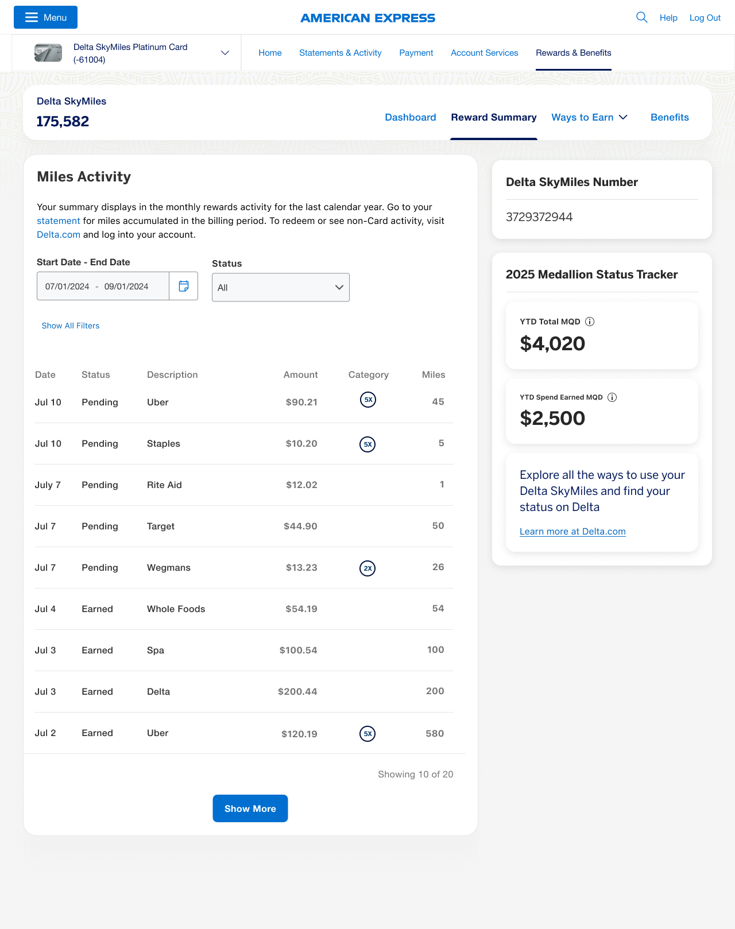Open the Benefits sub-tab

[x=670, y=117]
